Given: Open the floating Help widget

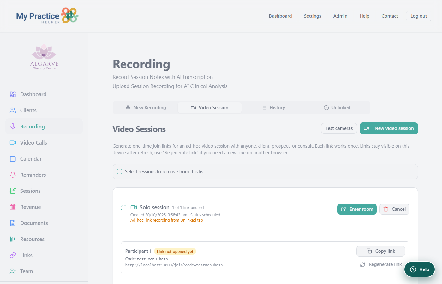Looking at the screenshot, I should pyautogui.click(x=420, y=269).
